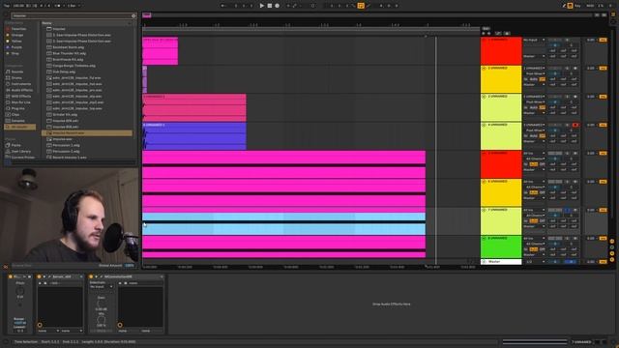The width and height of the screenshot is (619, 348).
Task: Select Drums category in browser
Action: coord(16,77)
